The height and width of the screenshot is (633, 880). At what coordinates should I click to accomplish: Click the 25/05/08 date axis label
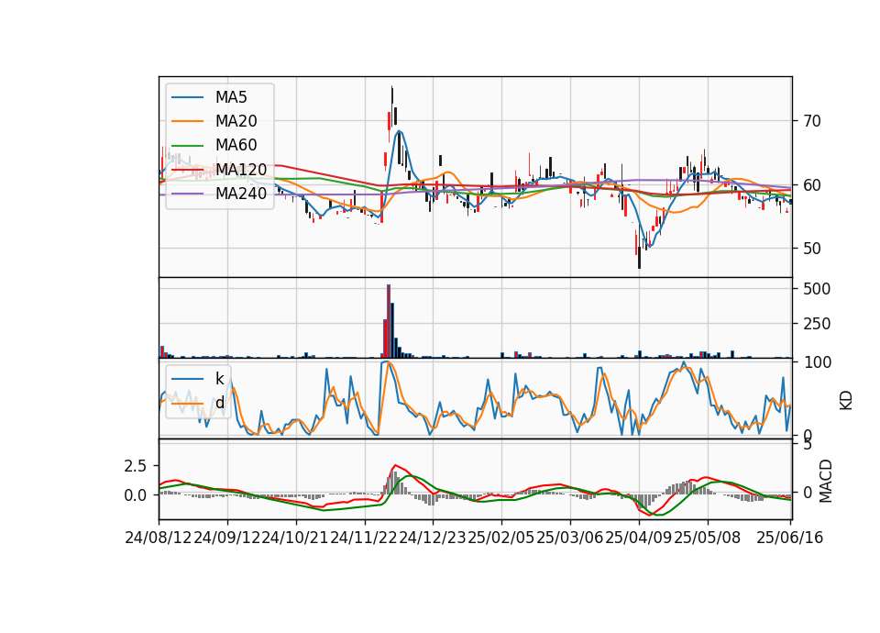pos(707,538)
